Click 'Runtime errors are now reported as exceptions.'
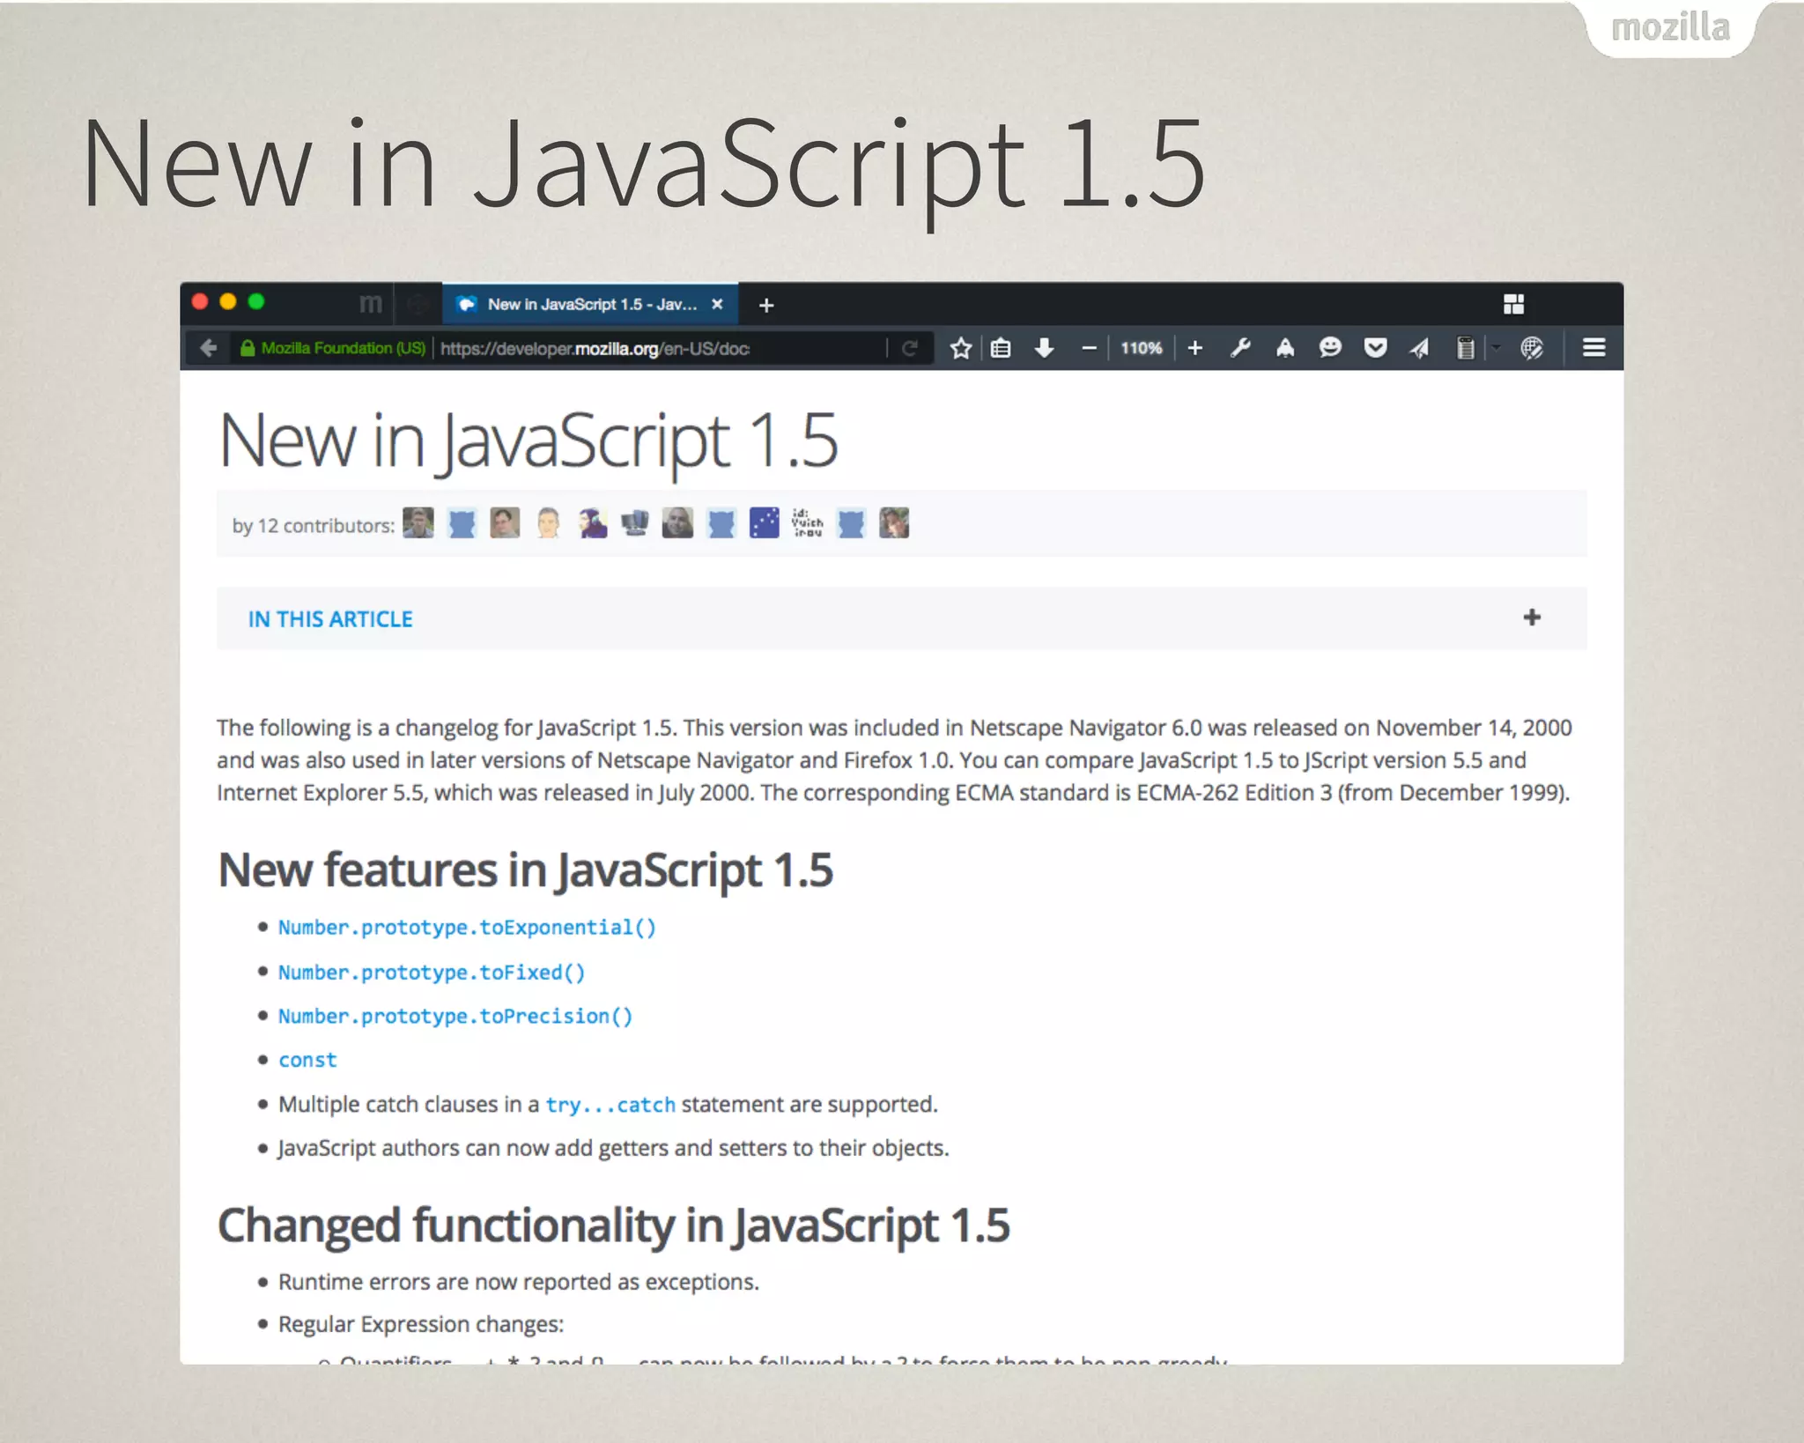 click(x=518, y=1282)
